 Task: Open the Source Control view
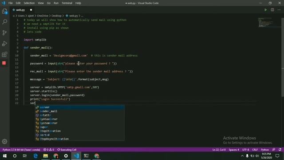(x=4, y=32)
